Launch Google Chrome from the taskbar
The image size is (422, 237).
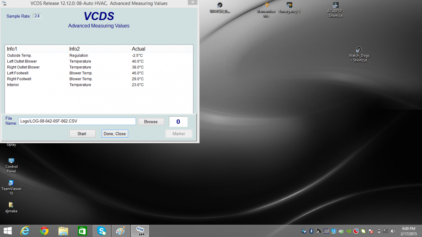click(44, 231)
